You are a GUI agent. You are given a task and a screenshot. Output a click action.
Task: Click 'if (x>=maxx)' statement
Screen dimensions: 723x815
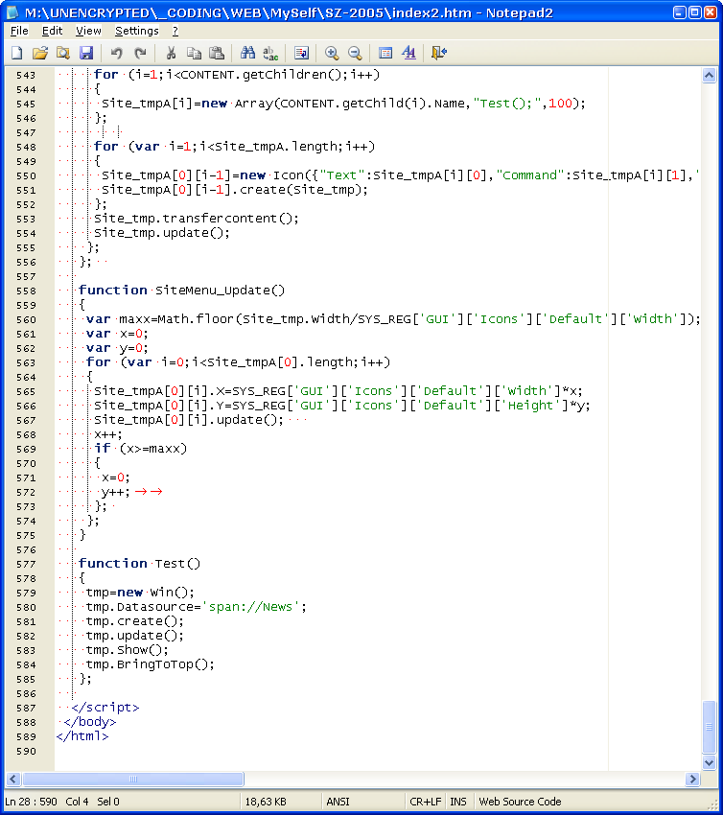140,448
